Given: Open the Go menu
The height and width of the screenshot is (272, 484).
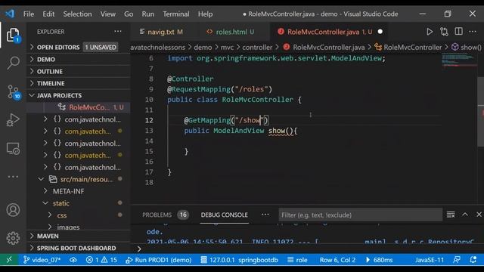Looking at the screenshot, I should [x=129, y=14].
